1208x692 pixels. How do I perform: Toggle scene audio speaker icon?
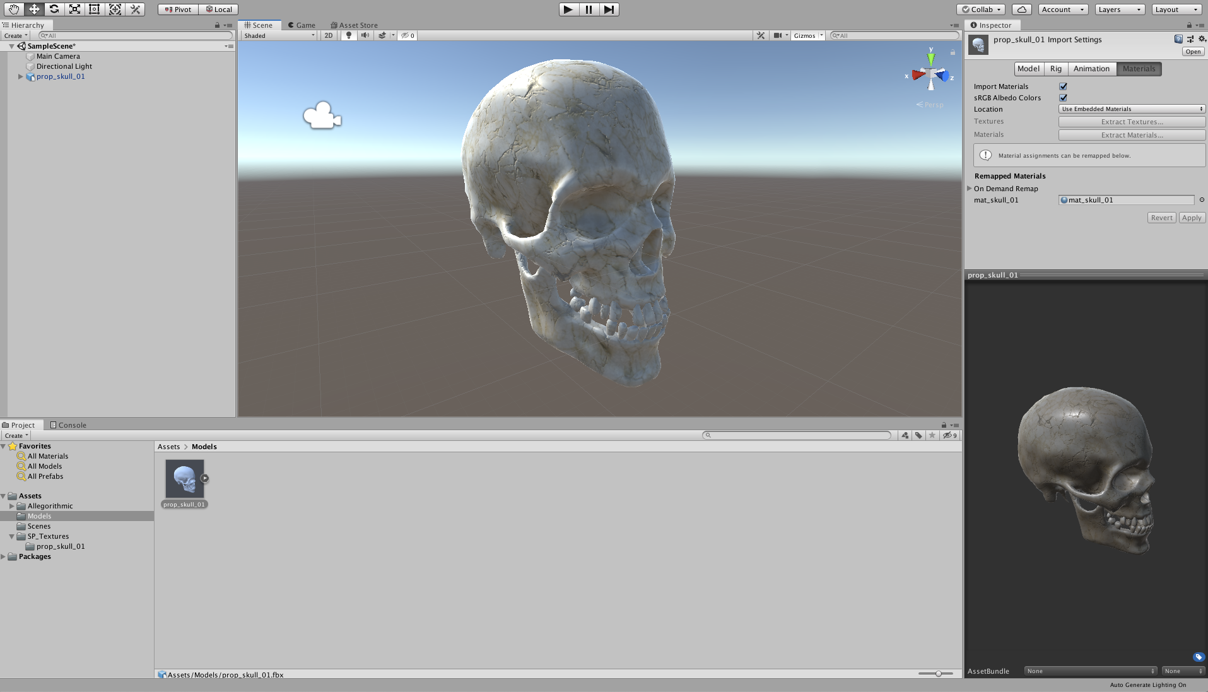pyautogui.click(x=365, y=35)
